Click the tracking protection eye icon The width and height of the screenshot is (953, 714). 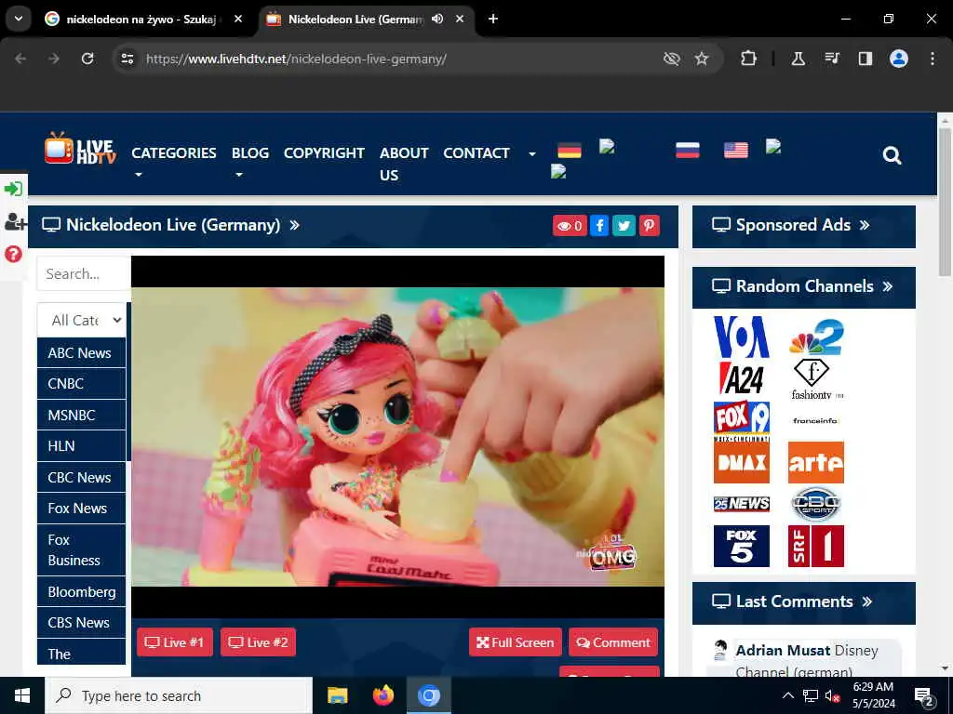tap(671, 59)
